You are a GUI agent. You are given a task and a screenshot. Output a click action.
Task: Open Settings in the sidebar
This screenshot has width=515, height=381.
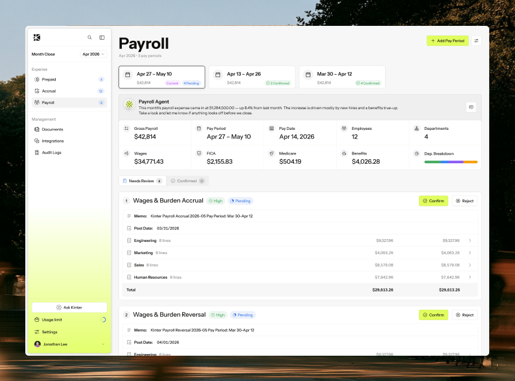tap(70, 332)
